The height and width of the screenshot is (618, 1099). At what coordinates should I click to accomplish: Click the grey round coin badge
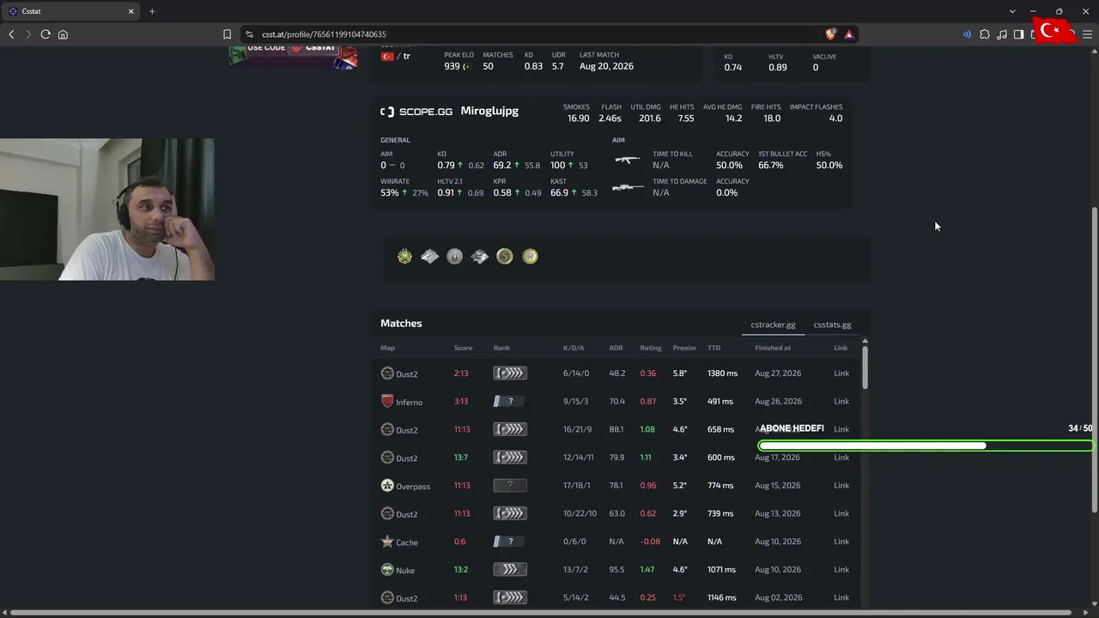(455, 257)
